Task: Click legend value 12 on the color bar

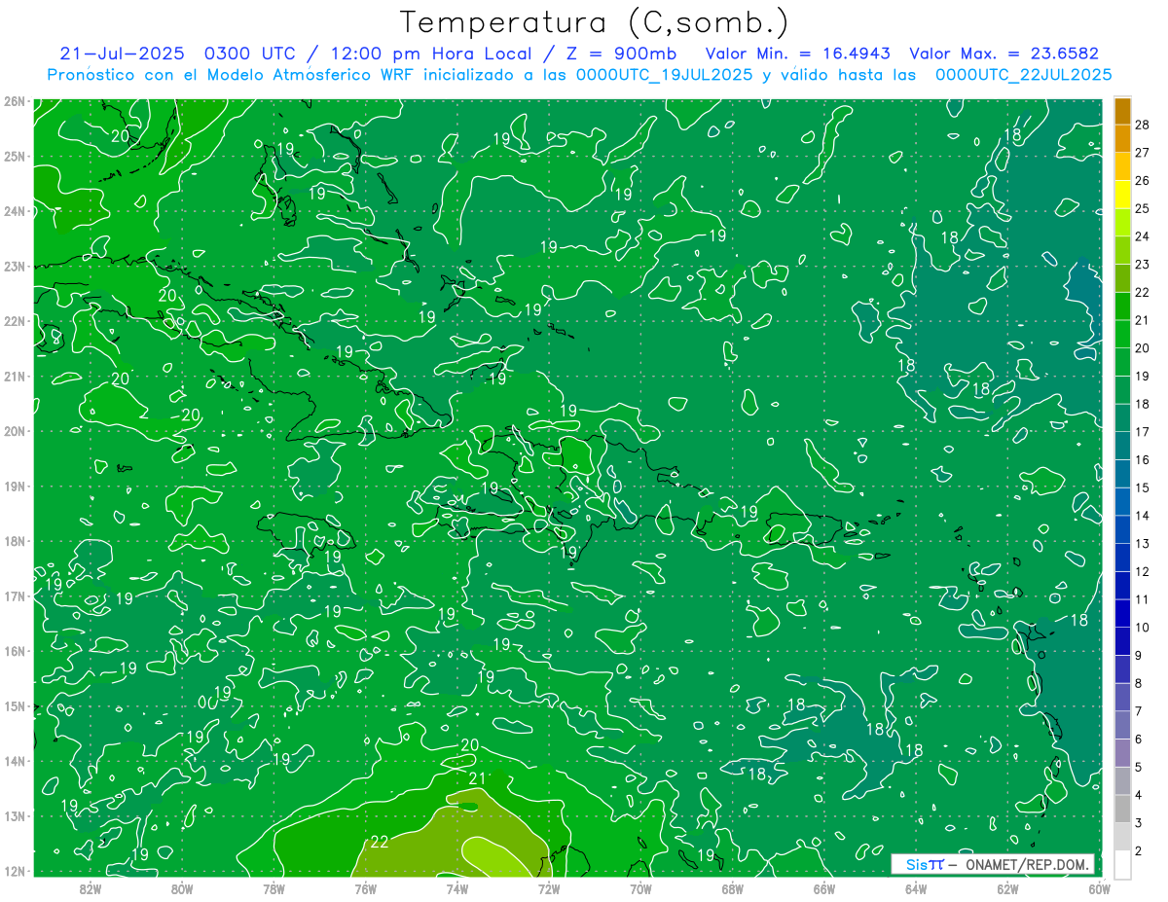Action: (1142, 571)
